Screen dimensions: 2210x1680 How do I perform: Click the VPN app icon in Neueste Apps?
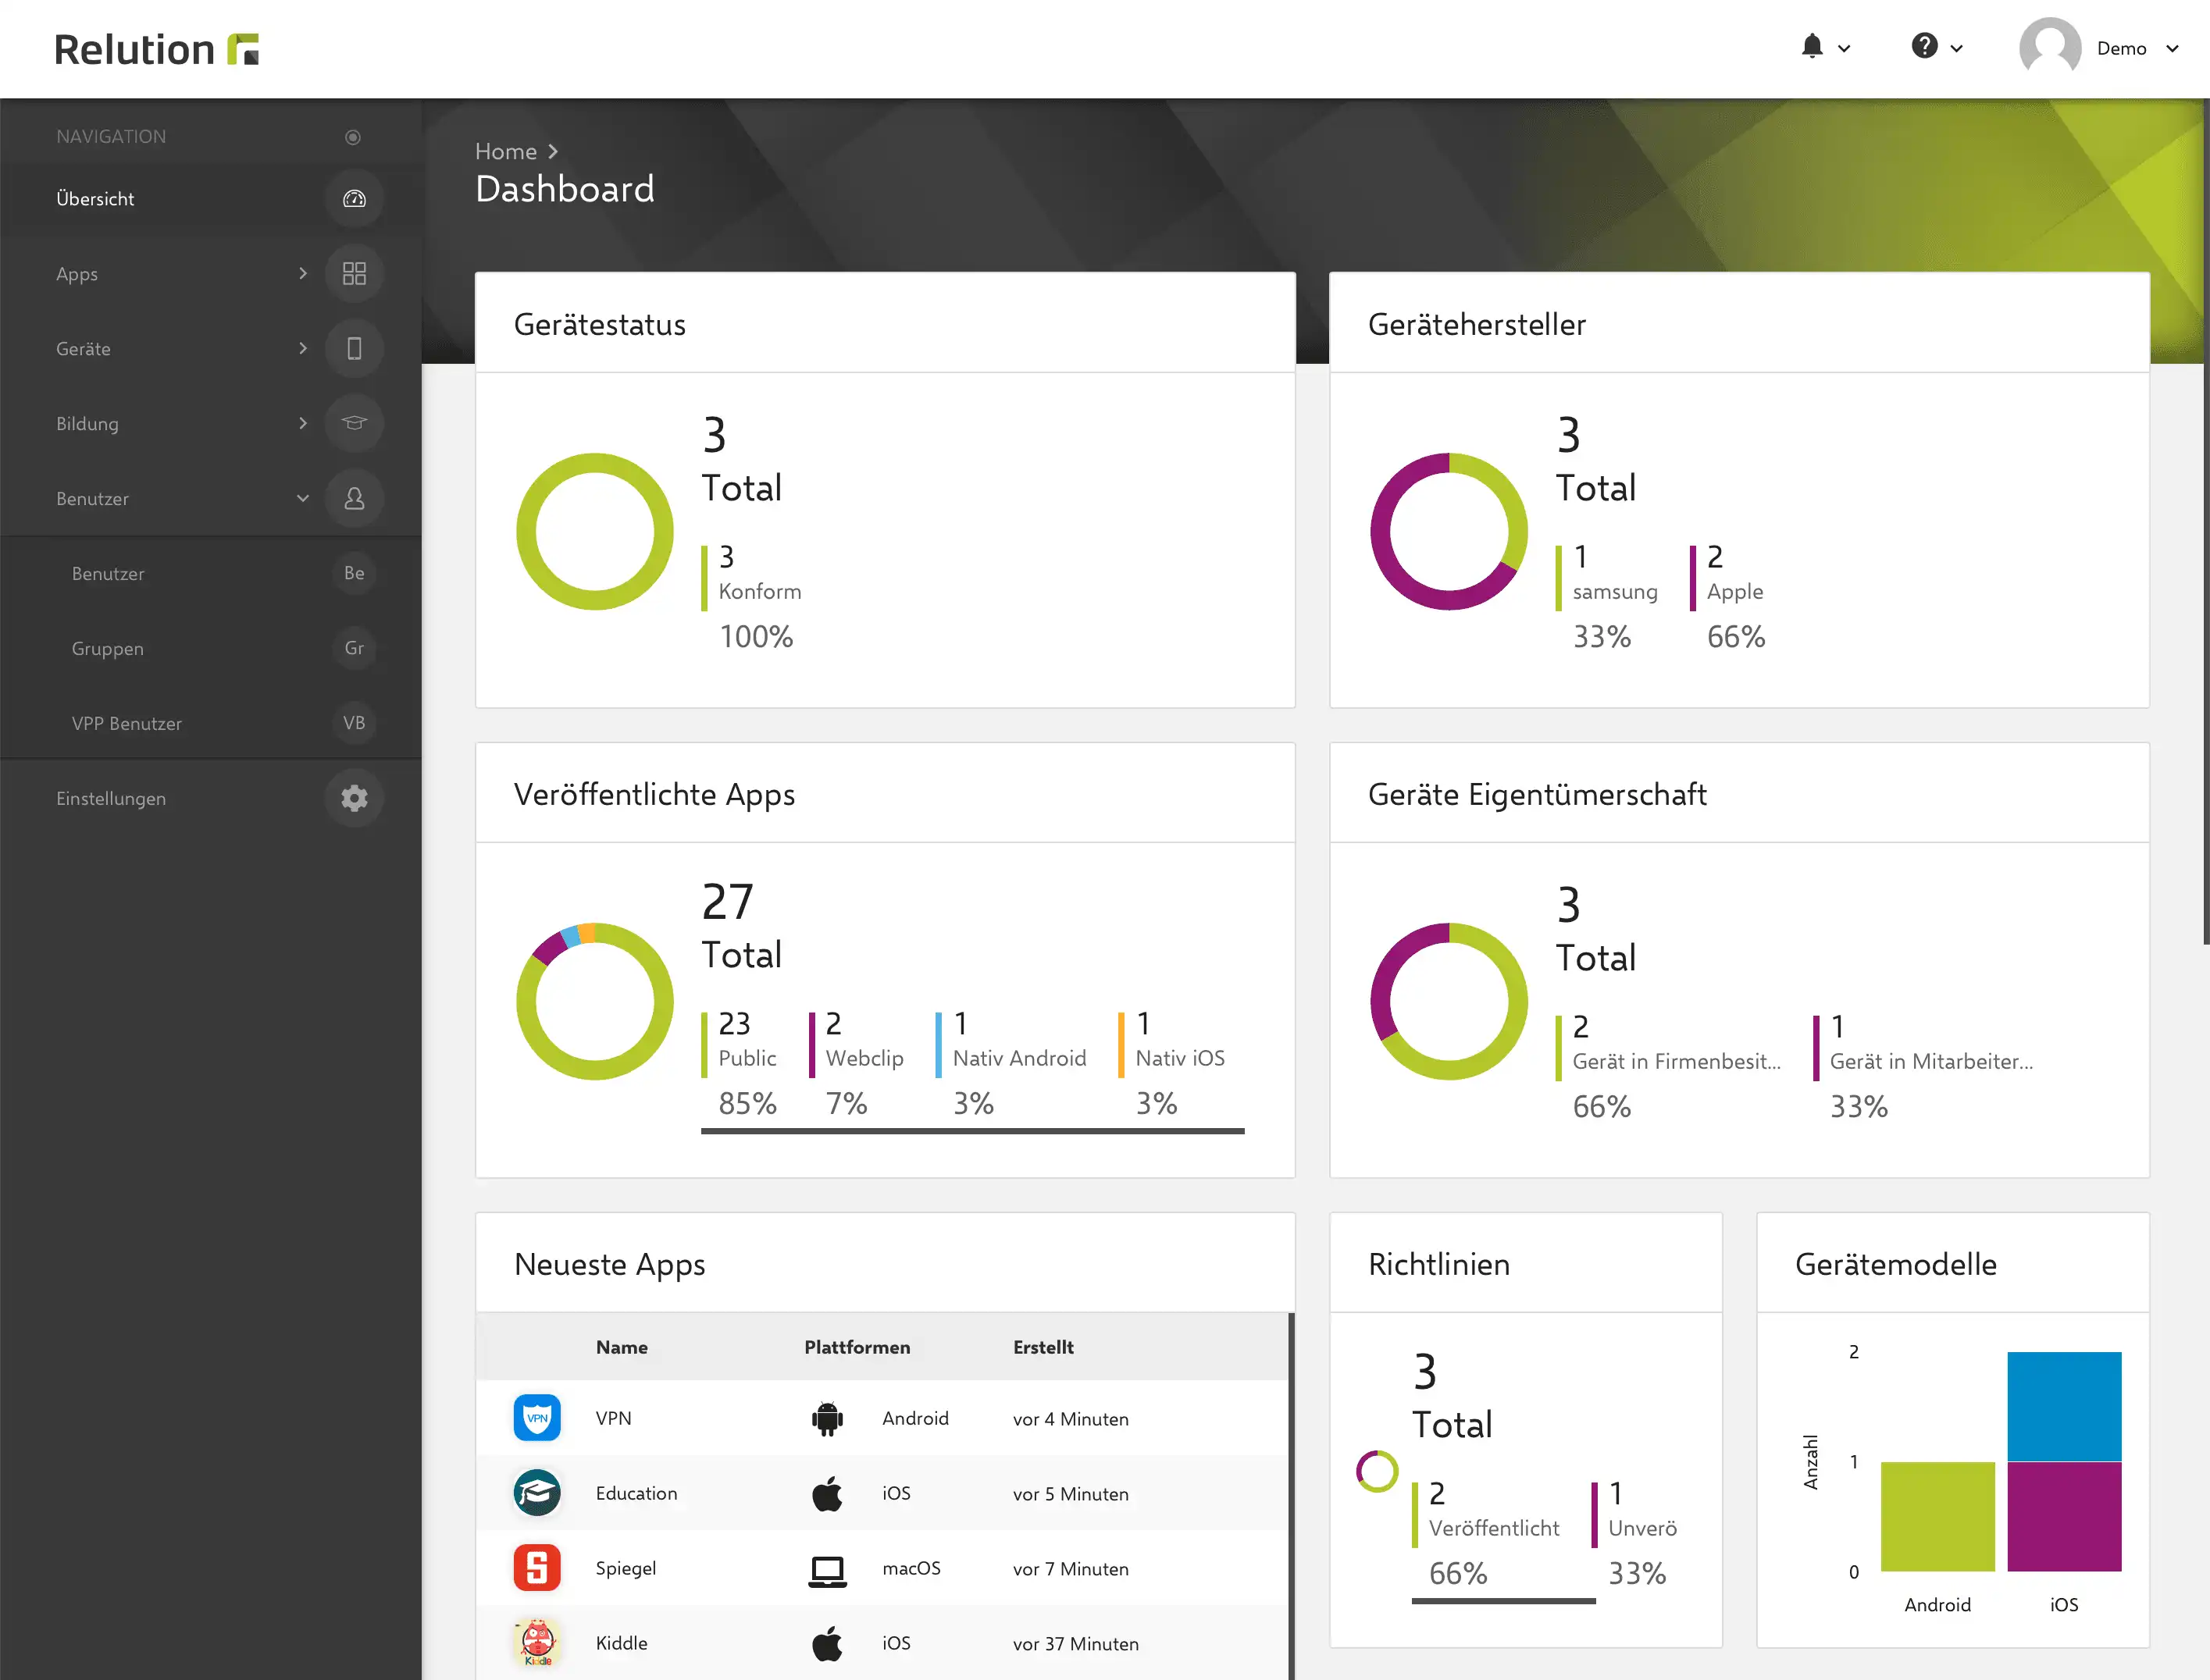tap(537, 1418)
